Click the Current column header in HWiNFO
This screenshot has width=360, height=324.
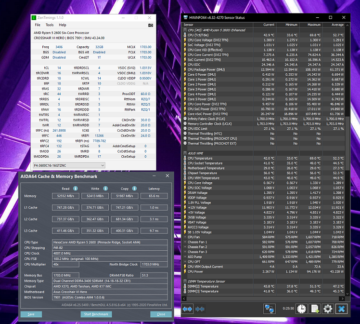265,25
